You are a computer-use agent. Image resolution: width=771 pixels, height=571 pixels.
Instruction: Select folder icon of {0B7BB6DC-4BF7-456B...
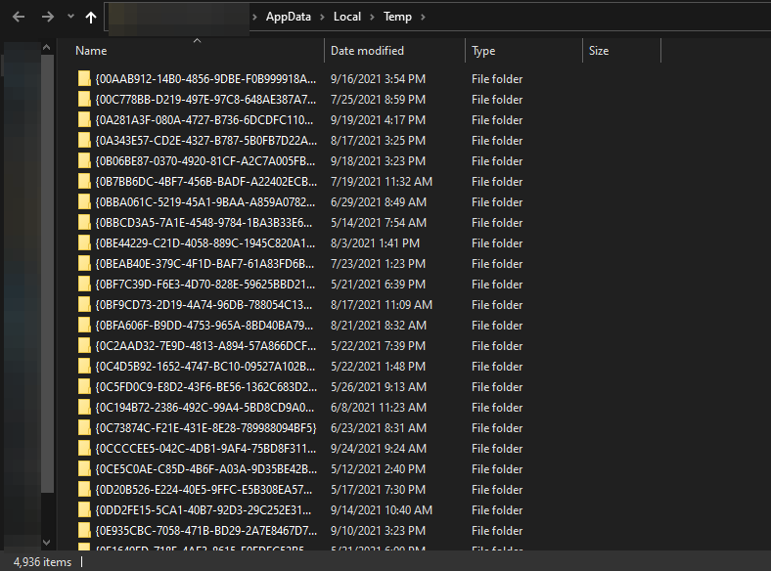point(84,181)
